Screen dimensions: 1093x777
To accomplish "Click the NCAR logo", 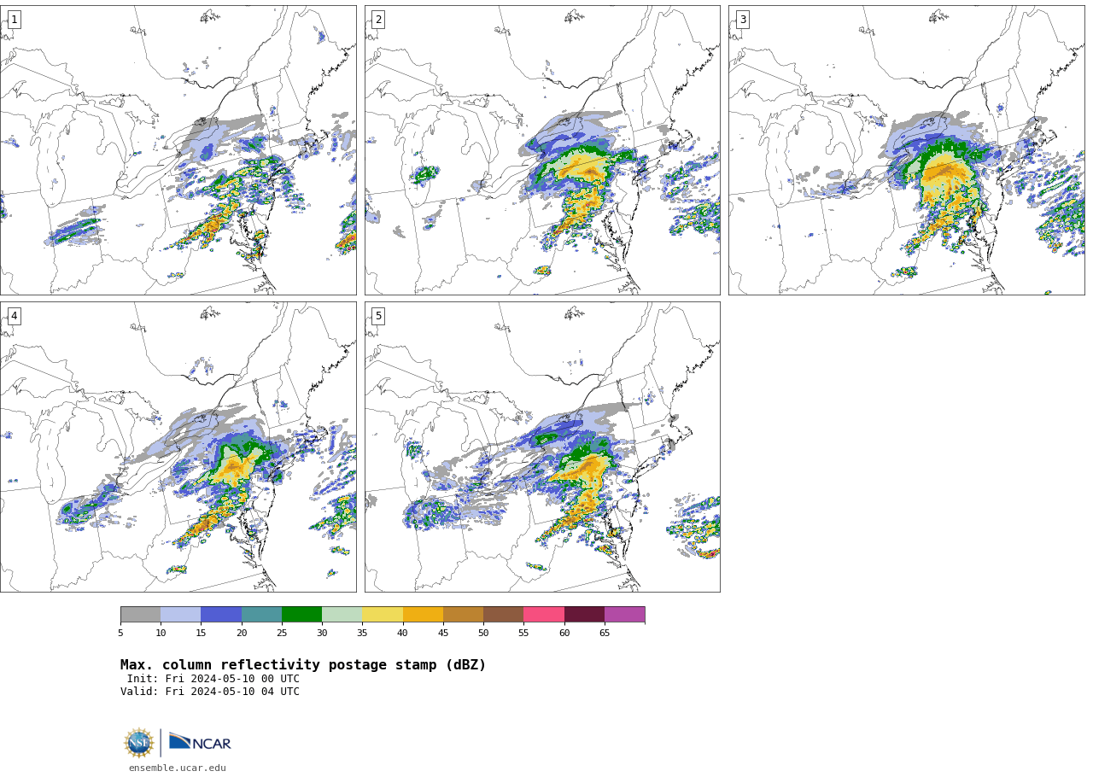I will 200,743.
